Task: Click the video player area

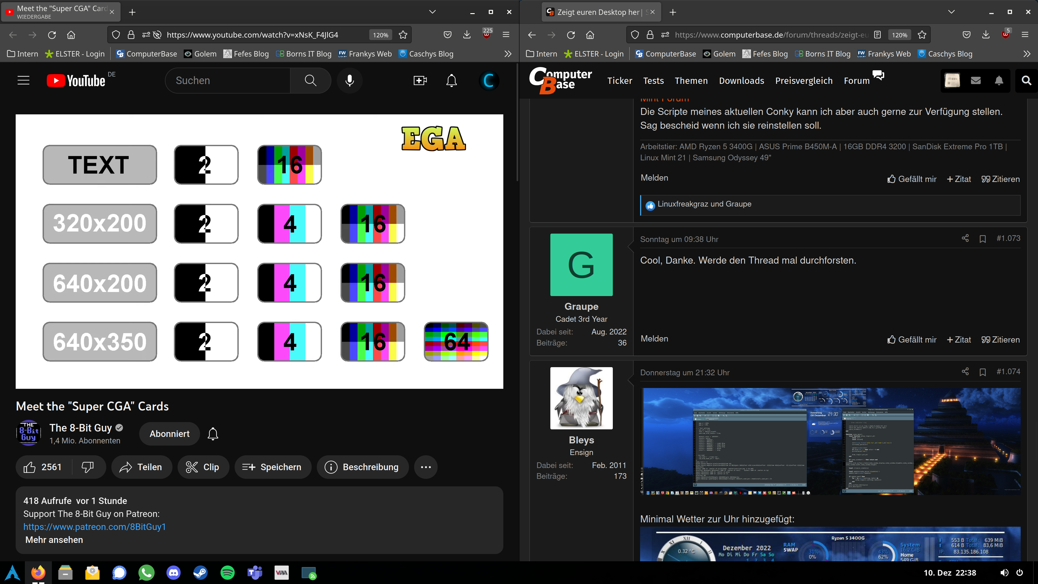Action: tap(259, 251)
